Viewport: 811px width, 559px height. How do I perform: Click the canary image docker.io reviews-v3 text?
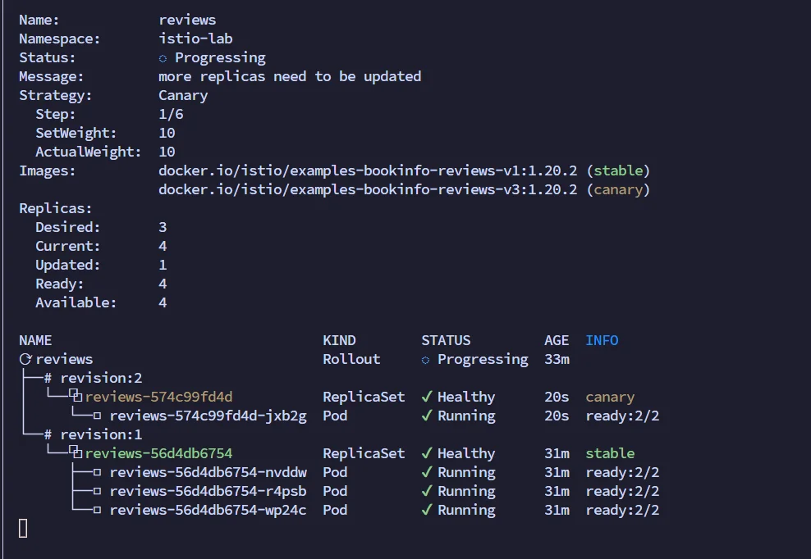click(x=368, y=189)
